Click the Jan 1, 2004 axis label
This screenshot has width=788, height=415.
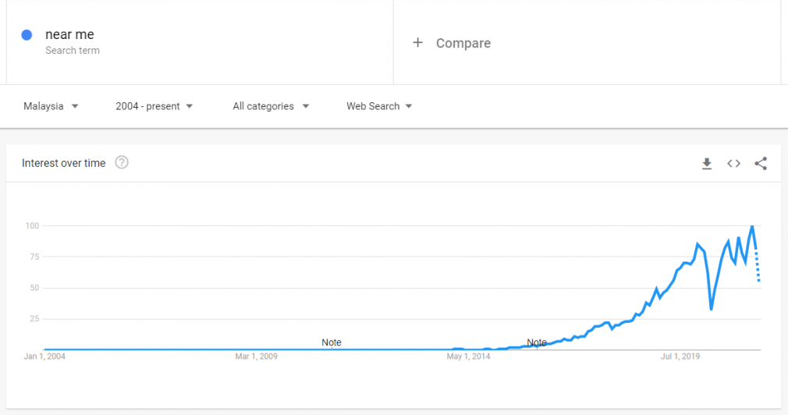pos(44,356)
